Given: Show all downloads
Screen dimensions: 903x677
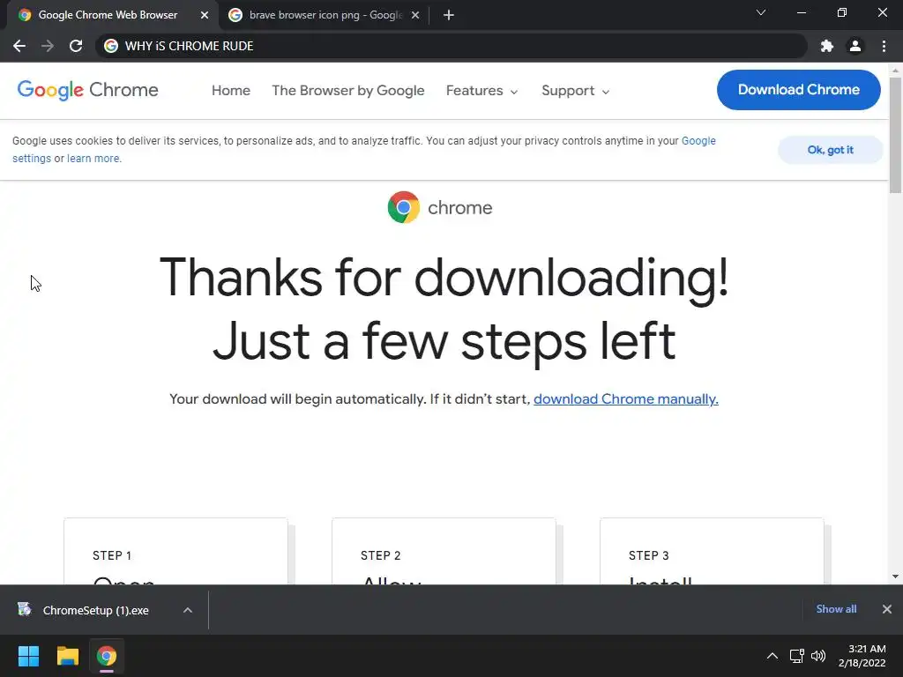Looking at the screenshot, I should 836,609.
